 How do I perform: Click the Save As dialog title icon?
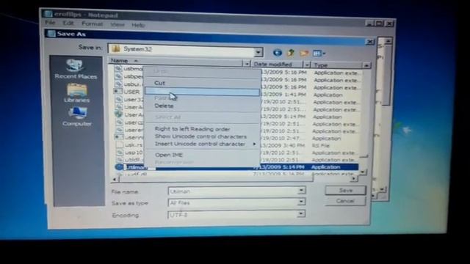click(51, 34)
